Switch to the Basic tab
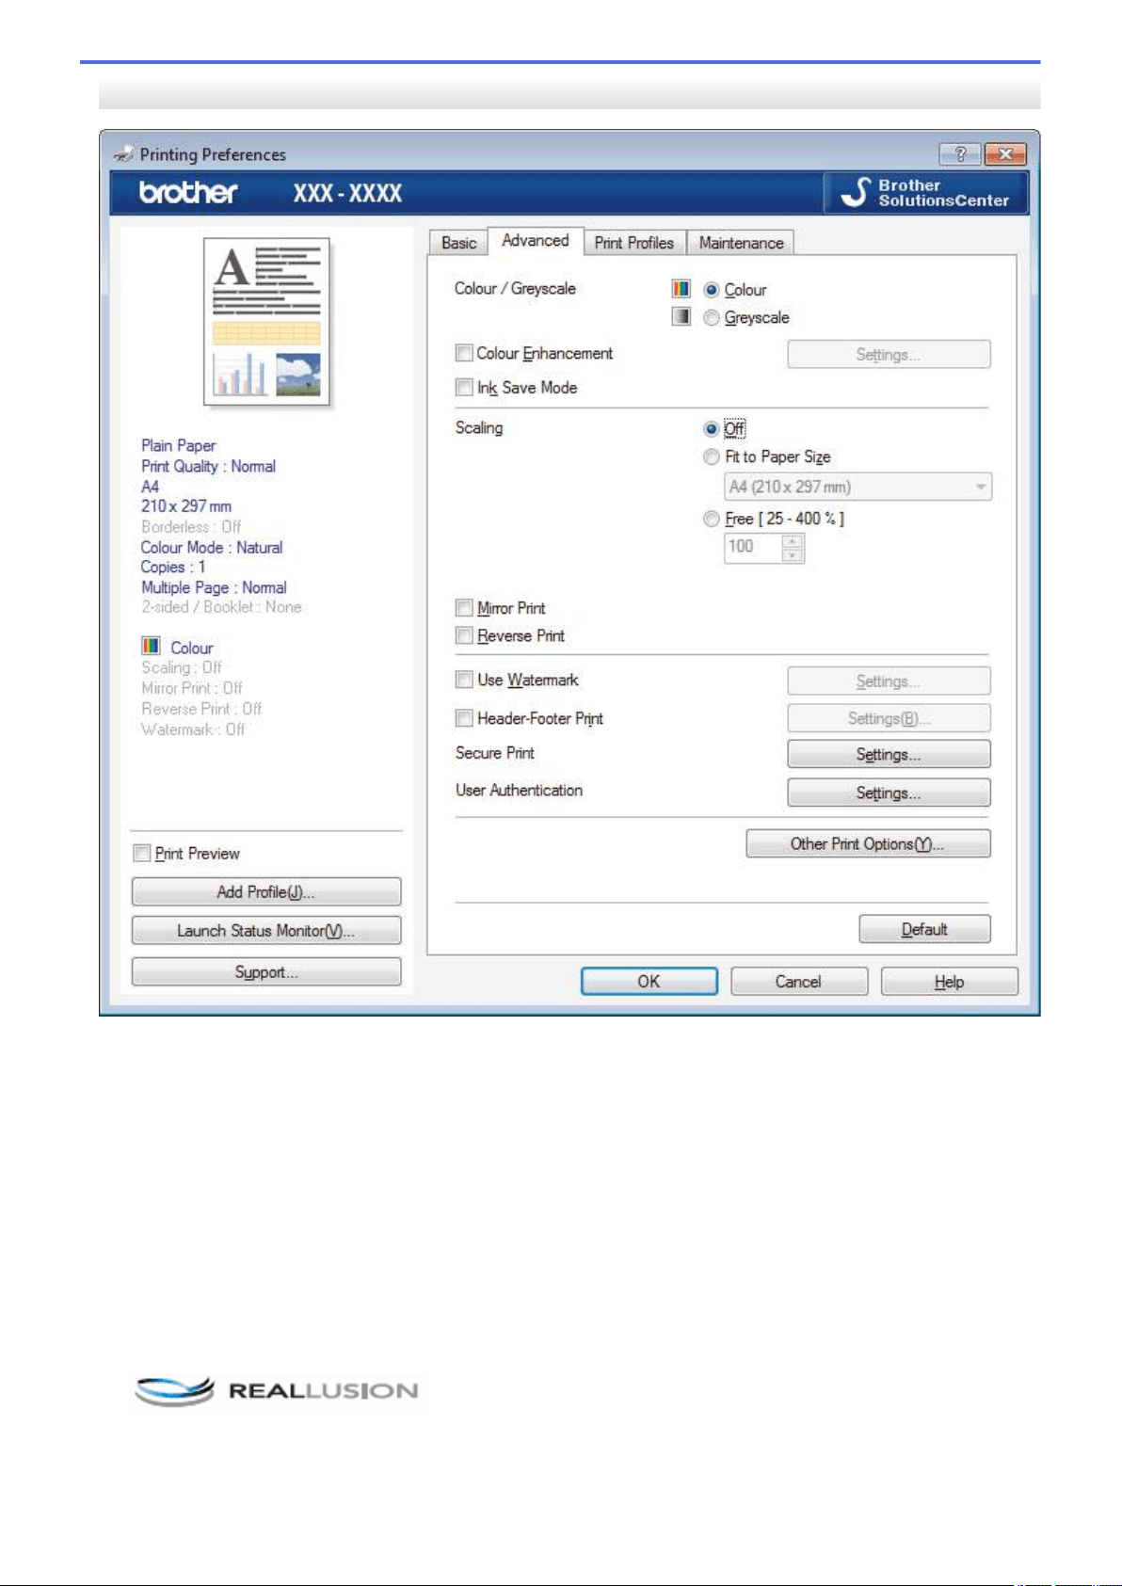This screenshot has width=1122, height=1586. click(x=458, y=243)
